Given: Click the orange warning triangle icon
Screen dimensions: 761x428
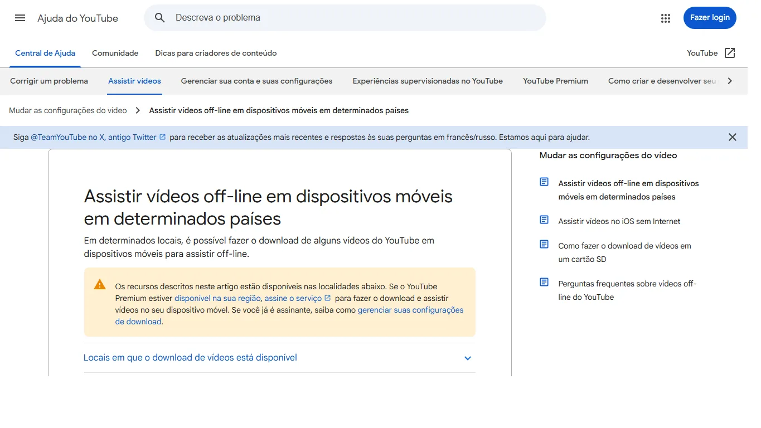Looking at the screenshot, I should 100,285.
